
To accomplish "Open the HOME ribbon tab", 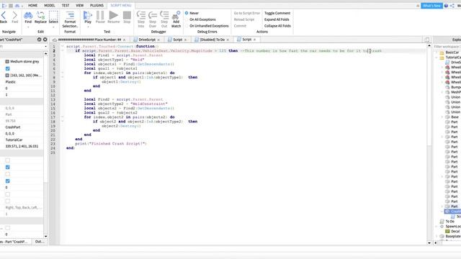I will tap(32, 6).
